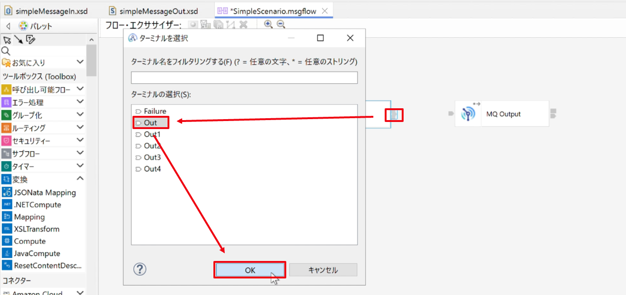Click the palette (パレット) icon
The image size is (626, 295).
(x=23, y=26)
